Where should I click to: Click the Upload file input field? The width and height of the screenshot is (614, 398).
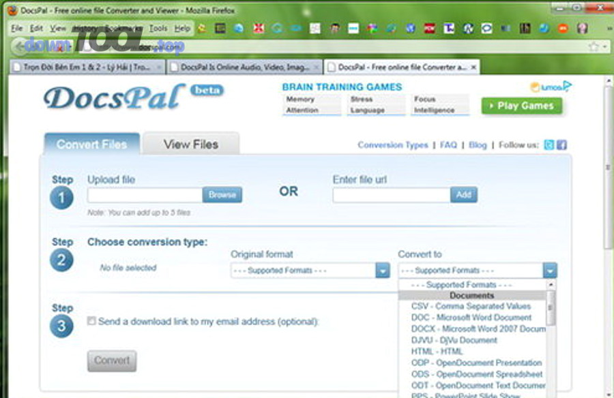145,195
